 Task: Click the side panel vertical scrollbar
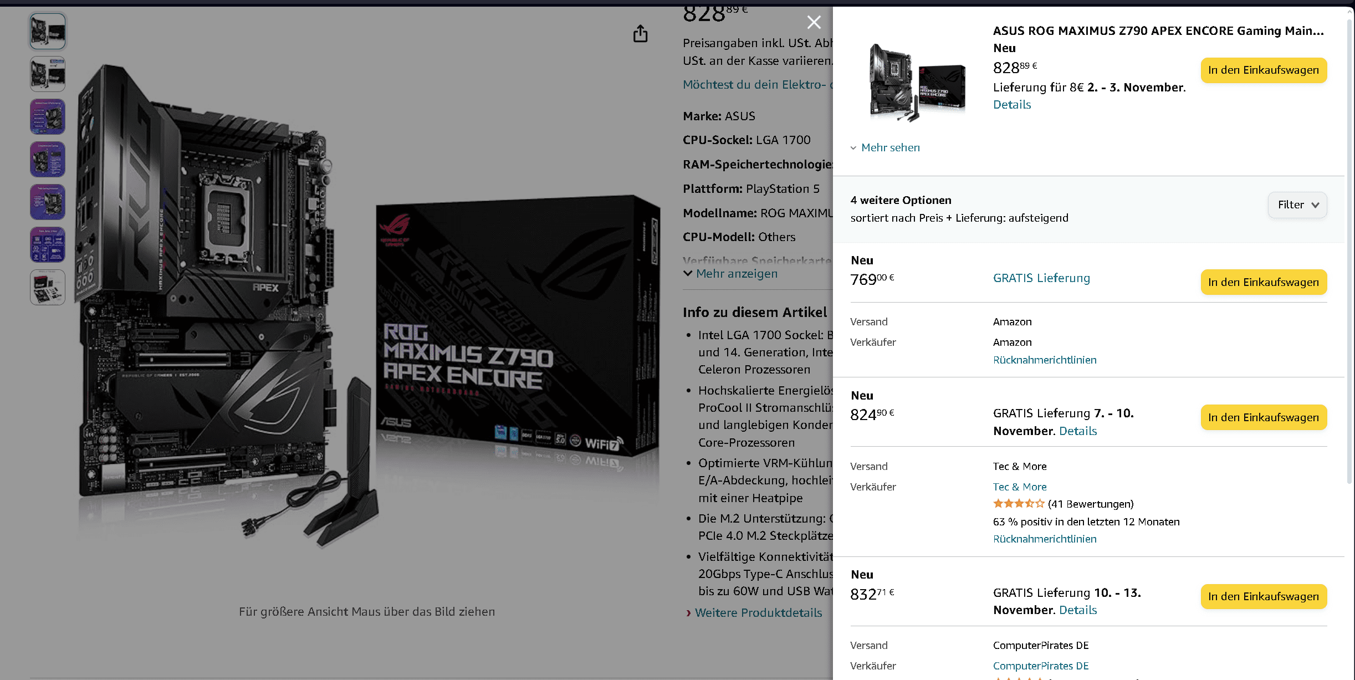(1349, 249)
